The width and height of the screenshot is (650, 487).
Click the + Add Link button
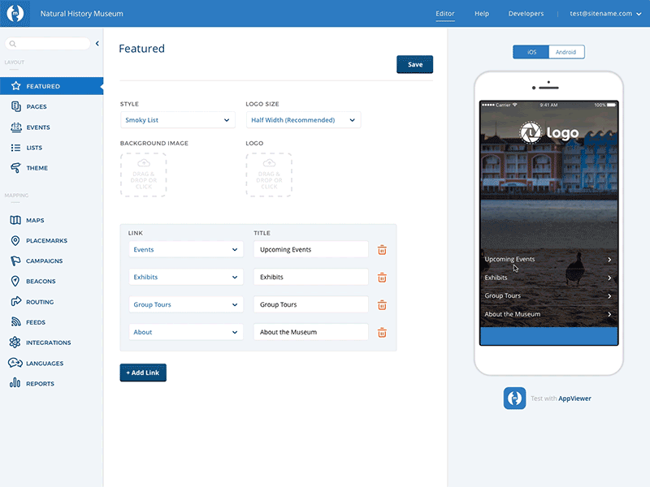pyautogui.click(x=143, y=373)
